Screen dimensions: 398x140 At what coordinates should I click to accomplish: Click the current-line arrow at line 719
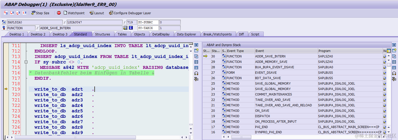6,89
